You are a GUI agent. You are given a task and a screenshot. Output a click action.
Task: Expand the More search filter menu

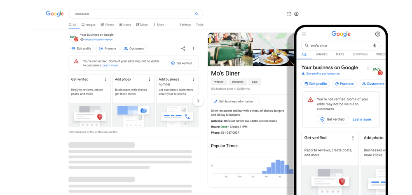pyautogui.click(x=159, y=25)
